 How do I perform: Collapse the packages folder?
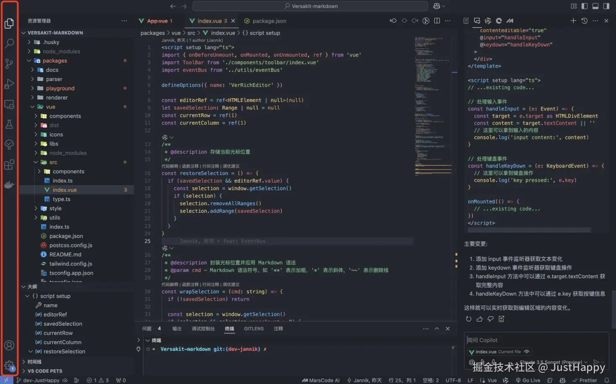click(76, 61)
